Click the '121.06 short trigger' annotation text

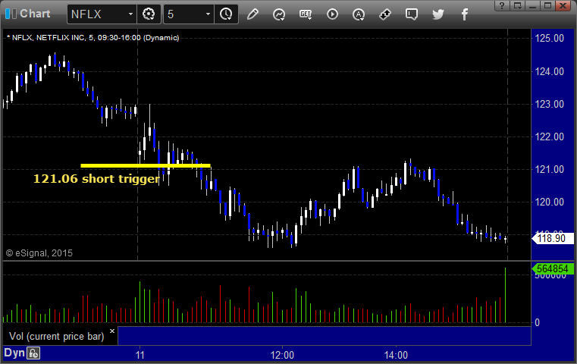[96, 179]
